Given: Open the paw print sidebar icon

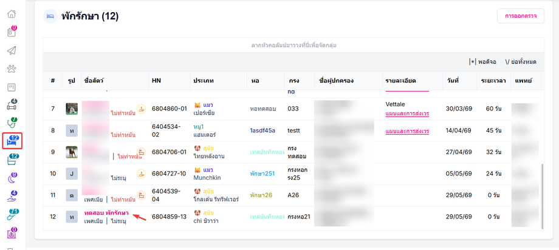Looking at the screenshot, I should click(x=12, y=69).
